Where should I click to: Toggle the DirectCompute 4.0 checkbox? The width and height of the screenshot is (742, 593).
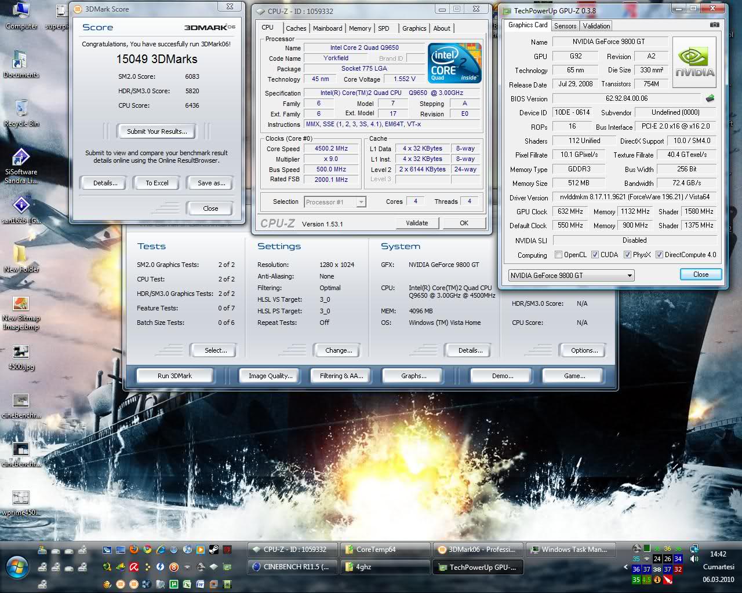click(659, 255)
